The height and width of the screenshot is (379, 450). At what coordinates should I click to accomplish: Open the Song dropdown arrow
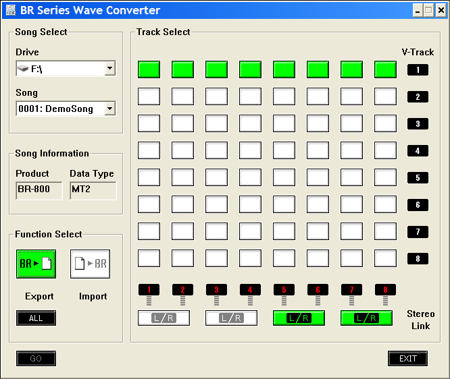[x=109, y=109]
